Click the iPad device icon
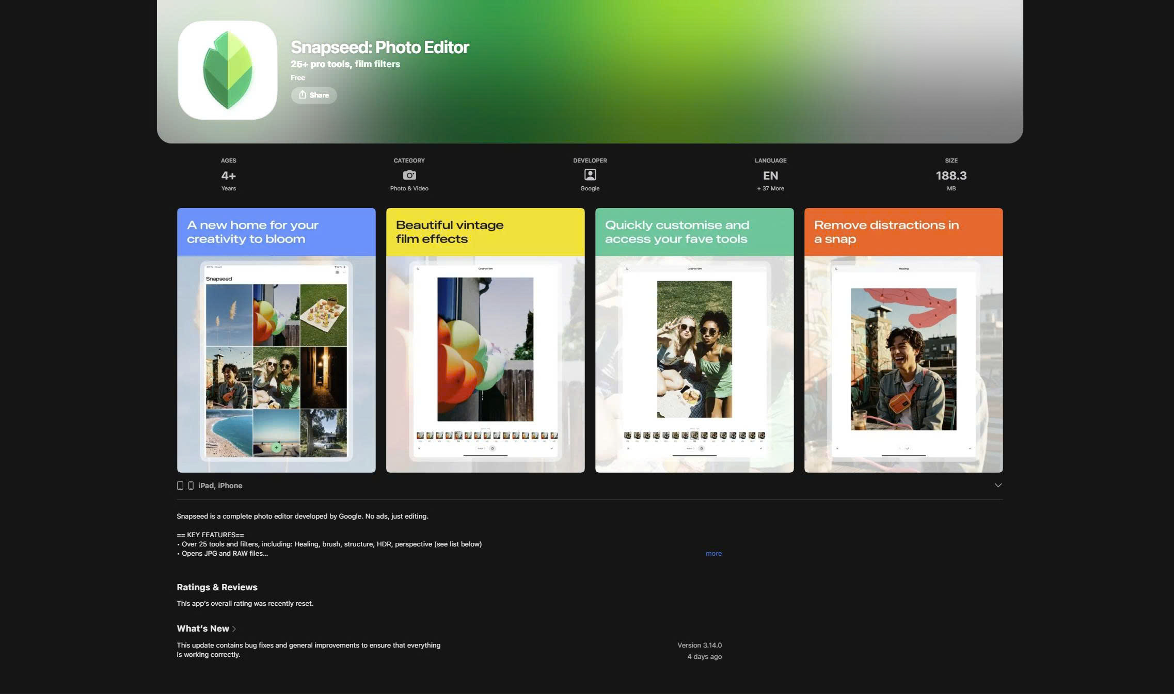The image size is (1174, 694). pyautogui.click(x=180, y=486)
